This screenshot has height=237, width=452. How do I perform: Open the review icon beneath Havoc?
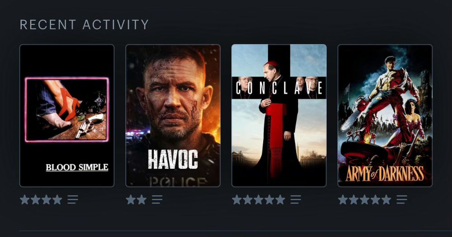pos(157,199)
